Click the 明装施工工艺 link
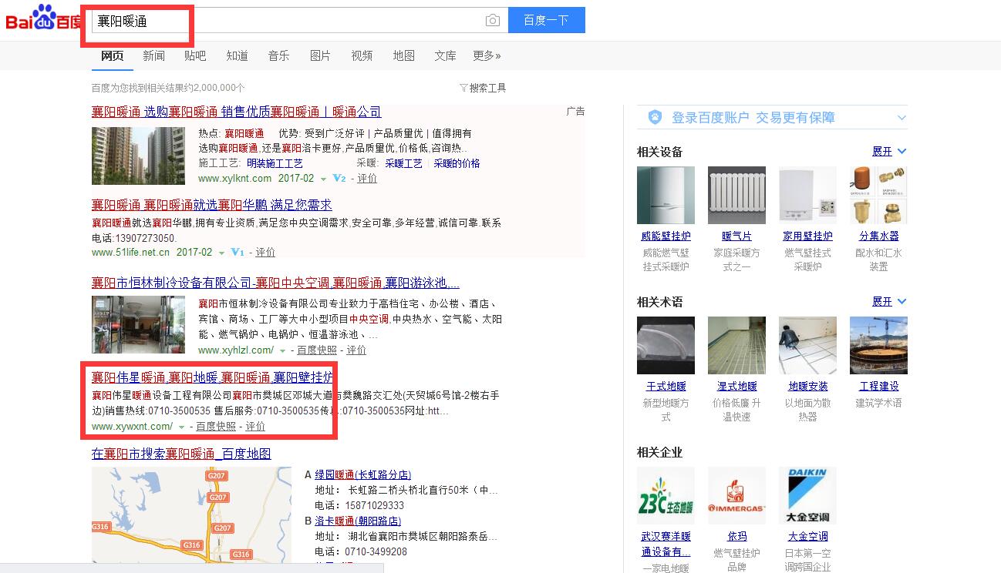The width and height of the screenshot is (1001, 573). point(275,163)
